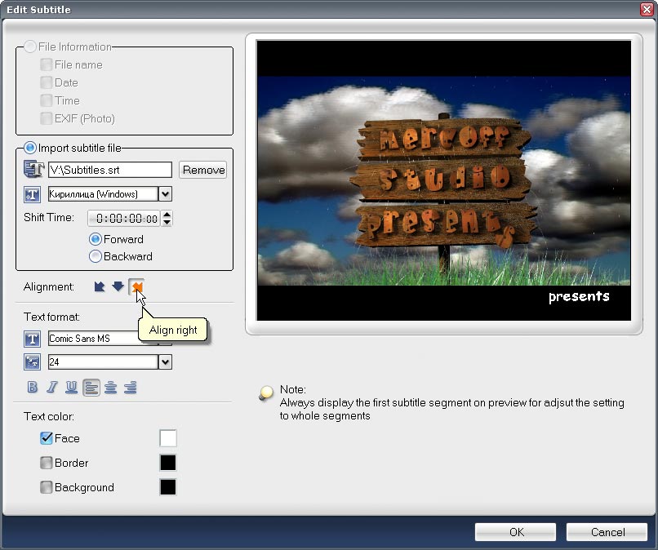Click the Cancel button

[607, 532]
